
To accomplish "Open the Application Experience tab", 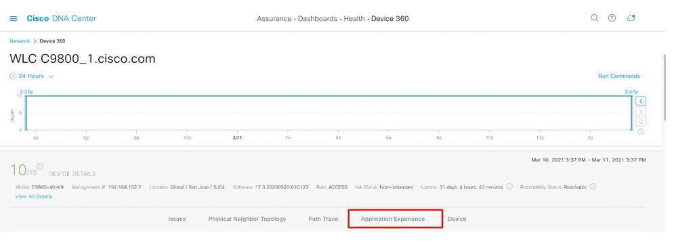I will click(x=393, y=219).
